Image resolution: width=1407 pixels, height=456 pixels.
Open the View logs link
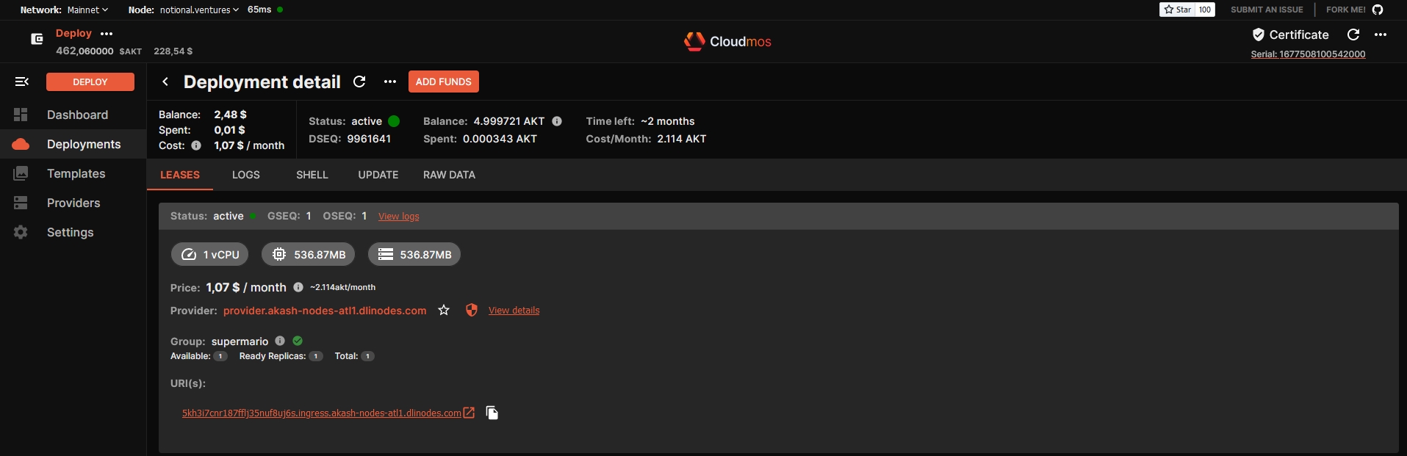[399, 216]
